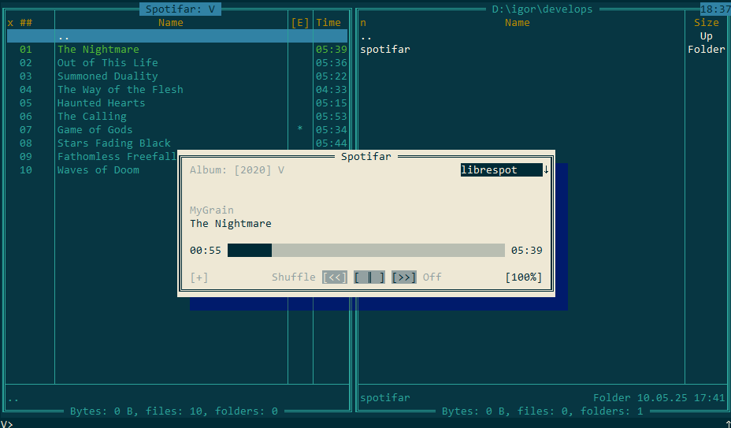Click the previous track [<<] button
This screenshot has width=731, height=428.
point(334,277)
